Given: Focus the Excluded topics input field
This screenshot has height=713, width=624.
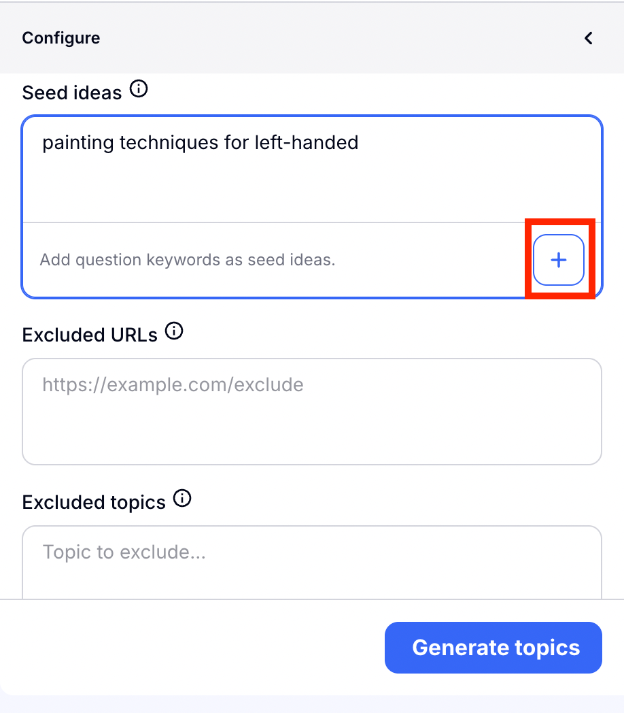Looking at the screenshot, I should (312, 561).
